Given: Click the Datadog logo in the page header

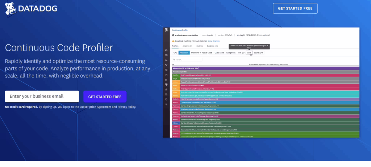Looking at the screenshot, I should (x=31, y=9).
